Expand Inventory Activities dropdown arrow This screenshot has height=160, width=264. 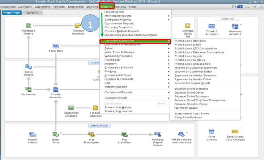[x=240, y=25]
